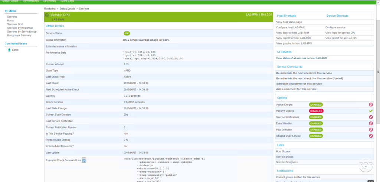This screenshot has width=380, height=182.
Task: Click the admin user icon under Connected Users
Action: click(x=9, y=50)
